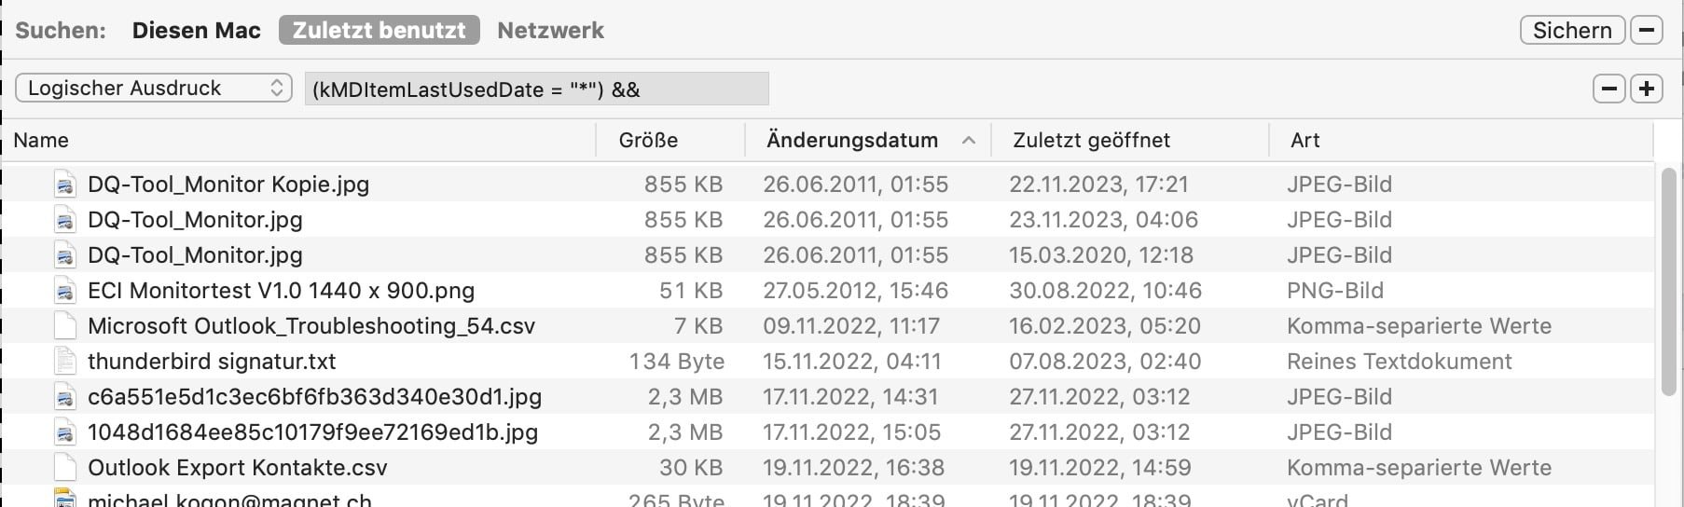Click the vCard icon of the michael.kogon file

[x=64, y=498]
